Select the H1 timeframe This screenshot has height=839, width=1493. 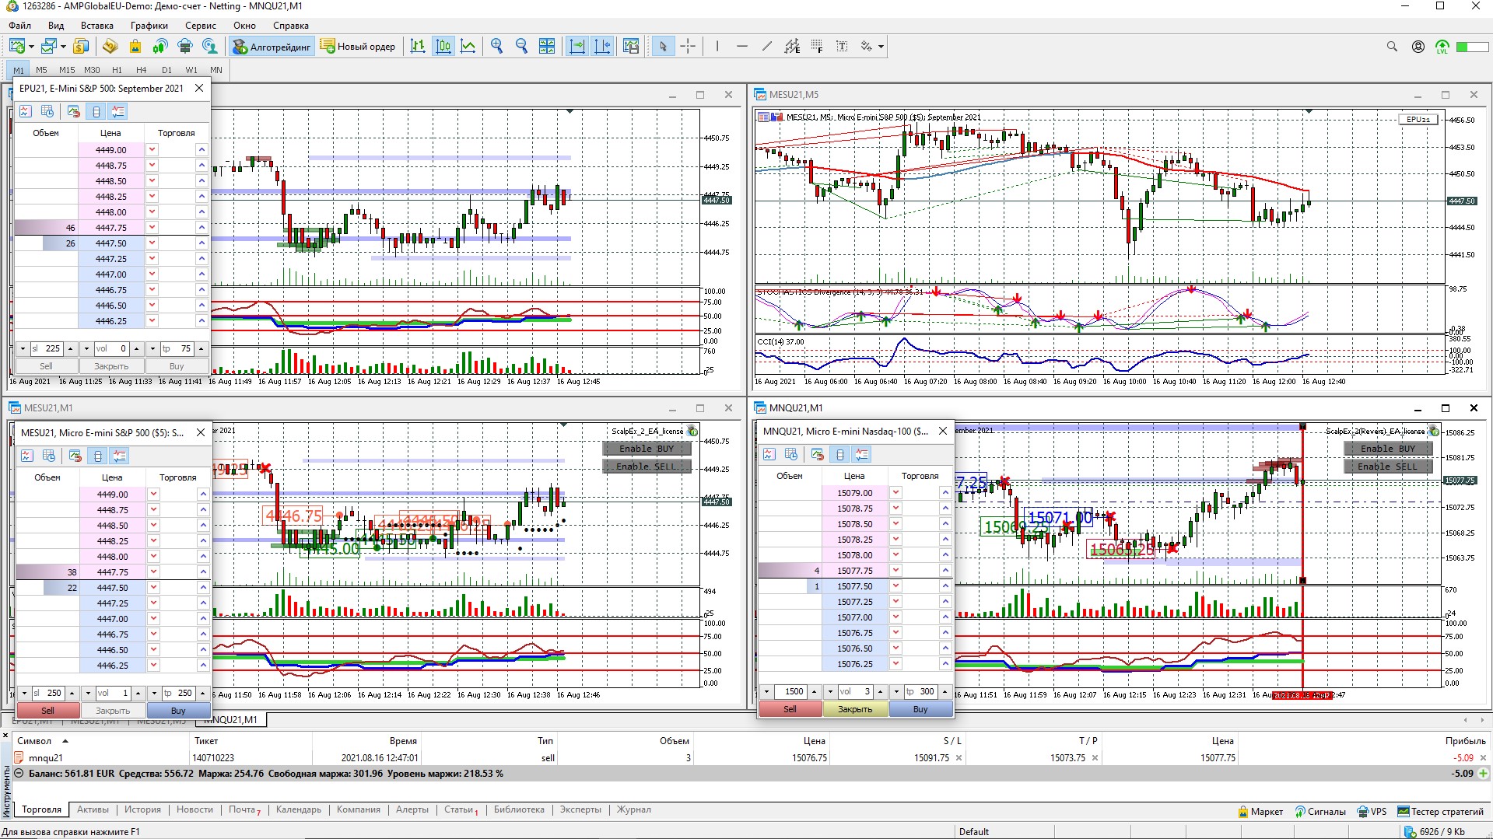[x=117, y=70]
